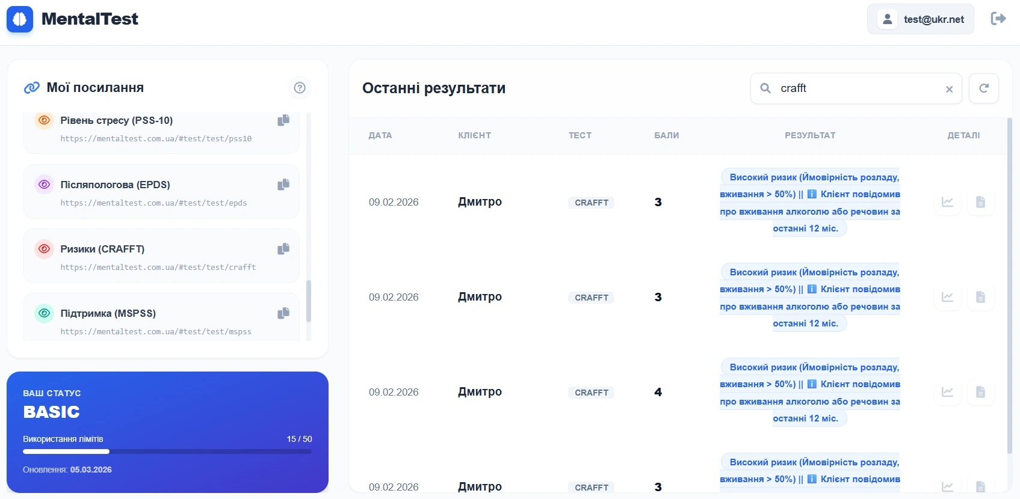Screen dimensions: 1020x499
Task: Click the РЕЗУЛЬТАТ column header
Action: click(810, 136)
